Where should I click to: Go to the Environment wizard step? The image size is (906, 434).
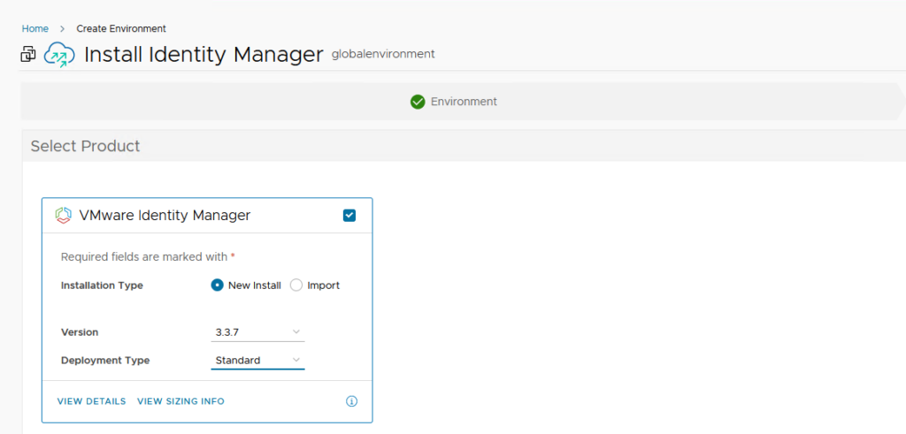pyautogui.click(x=464, y=102)
